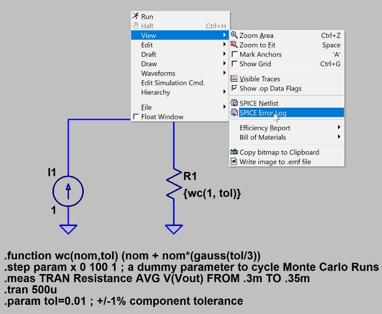Click the SPICE Netlist document icon
The height and width of the screenshot is (314, 382).
click(234, 103)
